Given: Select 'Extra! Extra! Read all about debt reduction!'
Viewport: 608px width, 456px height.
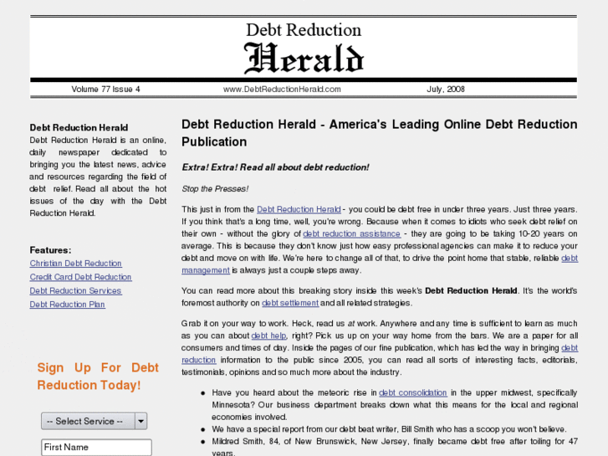Looking at the screenshot, I should coord(275,167).
